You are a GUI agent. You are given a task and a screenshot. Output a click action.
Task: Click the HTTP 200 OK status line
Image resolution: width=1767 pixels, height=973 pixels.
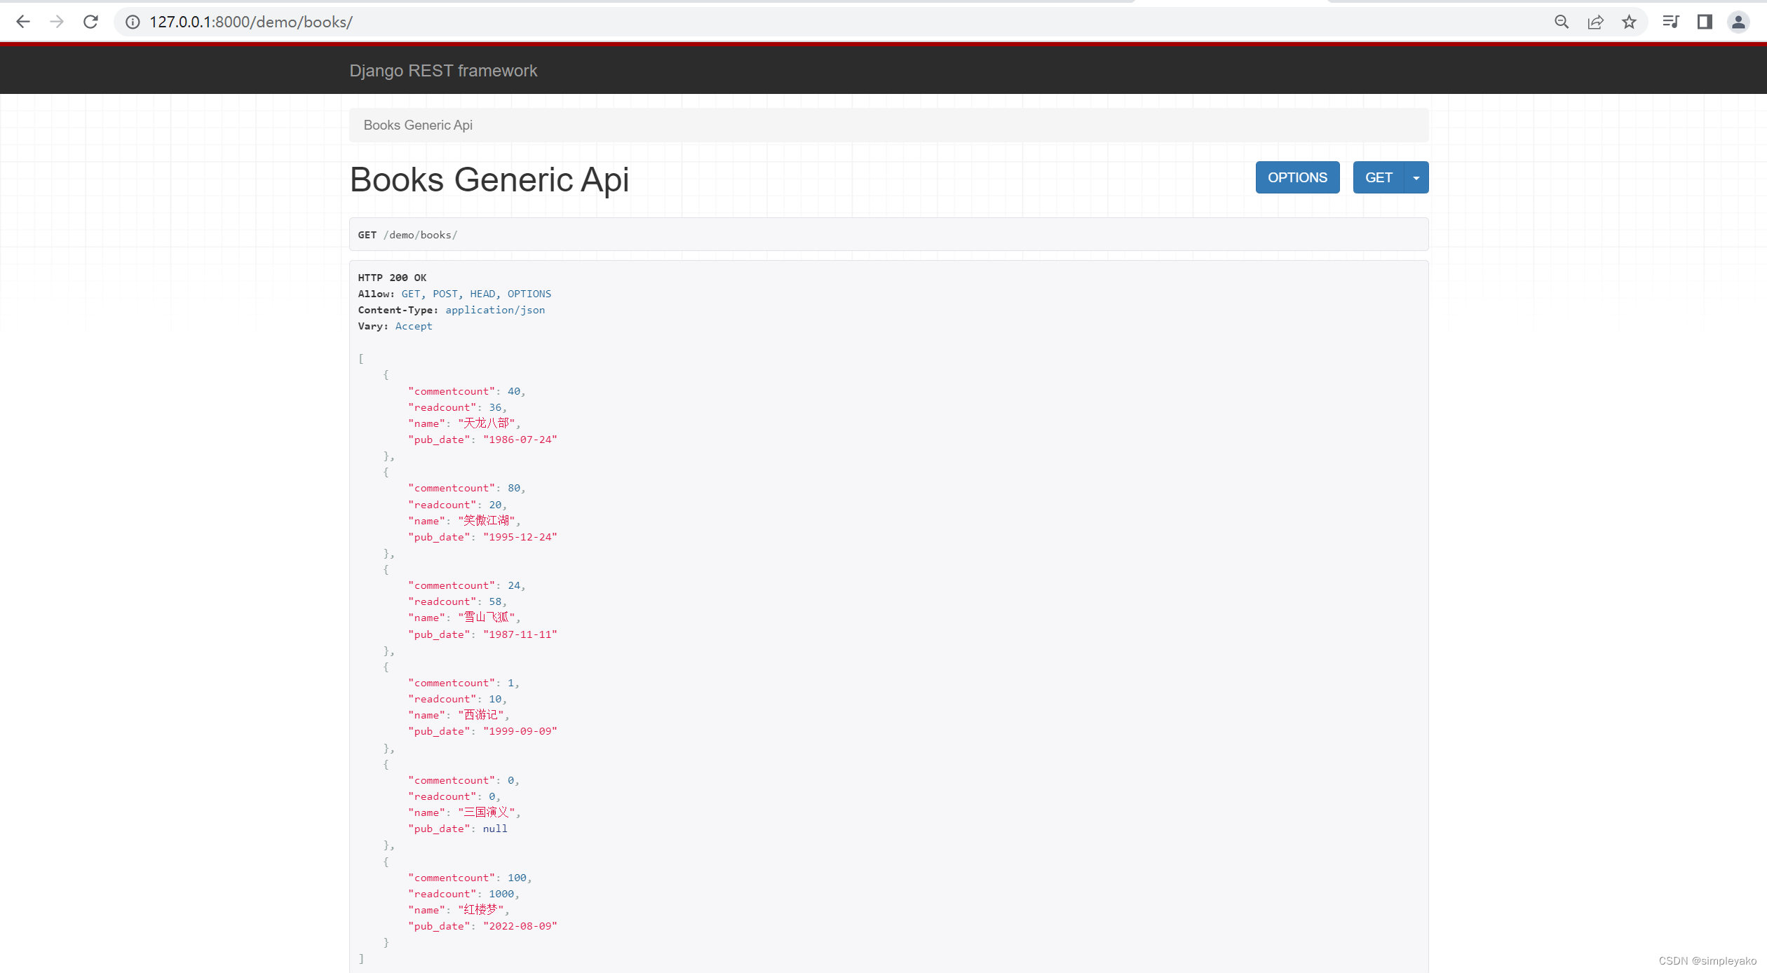coord(392,278)
